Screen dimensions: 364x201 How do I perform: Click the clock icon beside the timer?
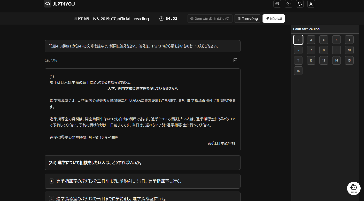[x=161, y=18]
